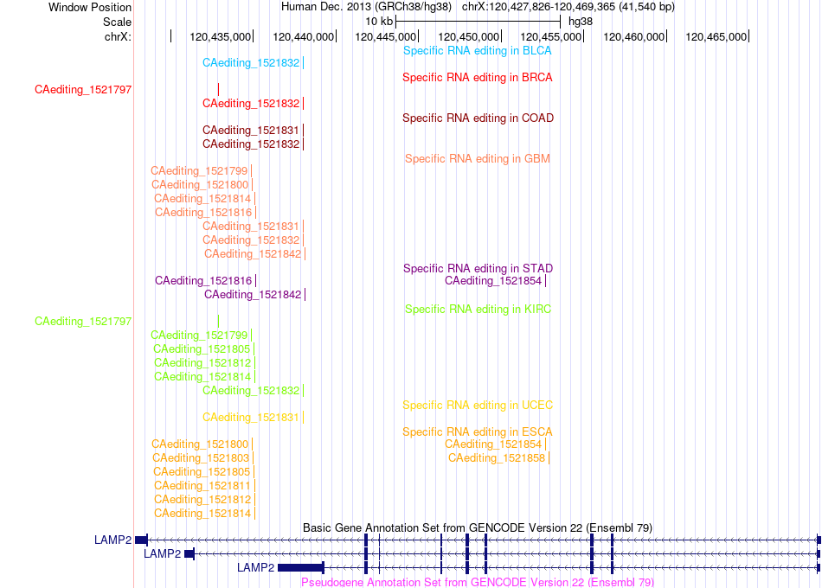This screenshot has width=822, height=588.
Task: Select the yellow CAediting_1521831 UCEC item
Action: point(251,418)
